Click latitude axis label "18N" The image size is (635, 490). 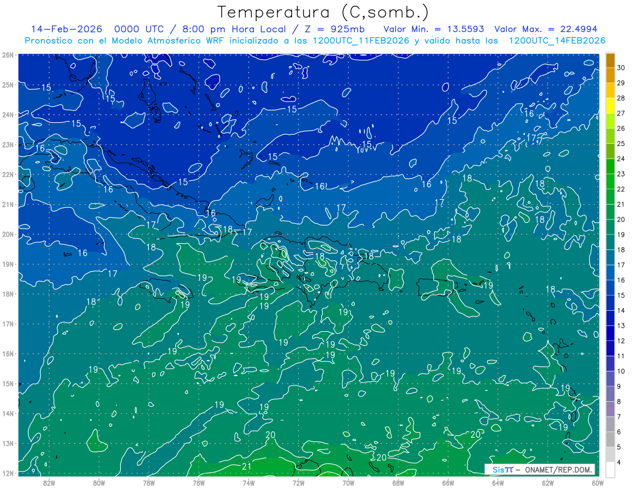pos(8,294)
